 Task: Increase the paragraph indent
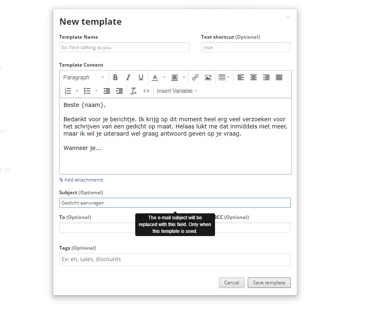(x=119, y=91)
